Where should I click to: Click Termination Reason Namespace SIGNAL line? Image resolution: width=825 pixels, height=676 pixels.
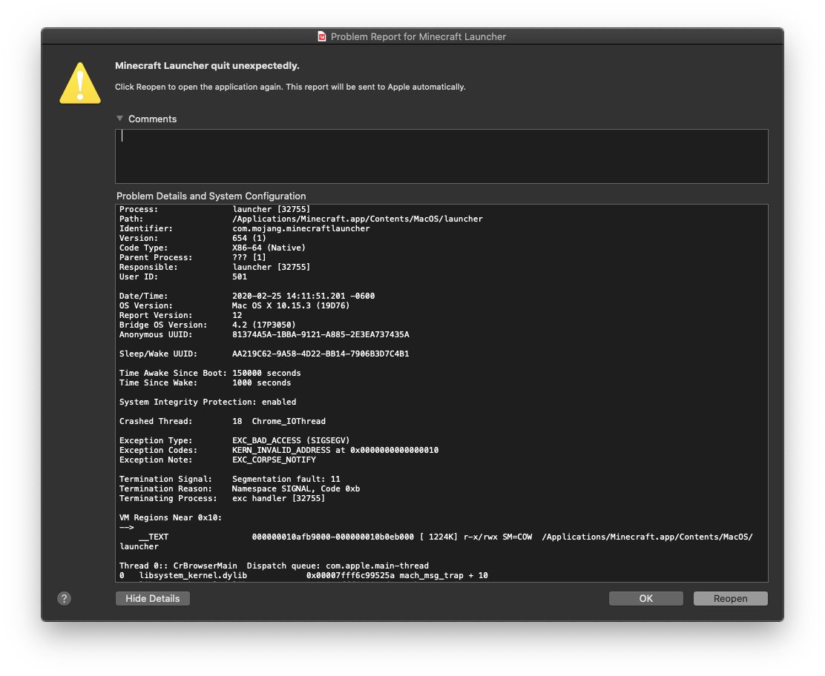[240, 489]
